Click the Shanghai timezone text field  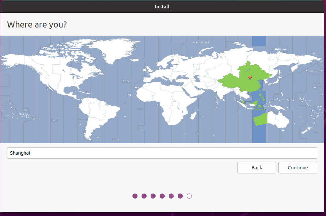[162, 153]
